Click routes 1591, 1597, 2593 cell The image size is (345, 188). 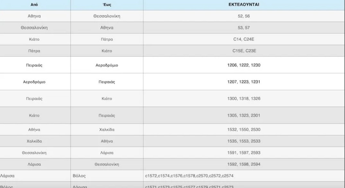(244, 153)
